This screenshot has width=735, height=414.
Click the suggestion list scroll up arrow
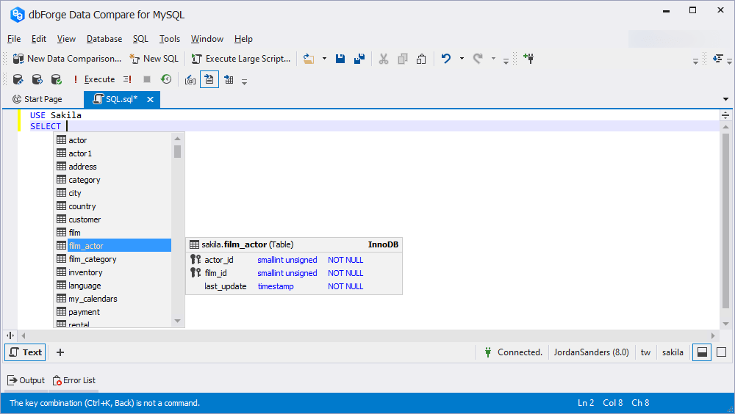(x=177, y=138)
